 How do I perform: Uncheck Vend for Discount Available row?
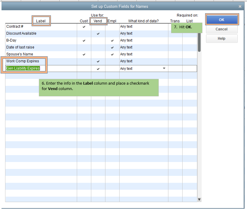pyautogui.click(x=98, y=33)
